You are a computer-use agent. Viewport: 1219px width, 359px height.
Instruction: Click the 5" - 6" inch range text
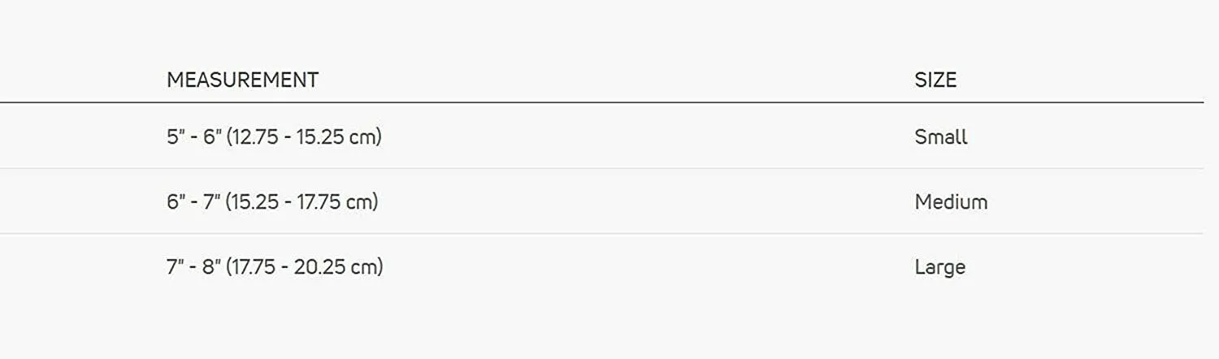[x=194, y=136]
